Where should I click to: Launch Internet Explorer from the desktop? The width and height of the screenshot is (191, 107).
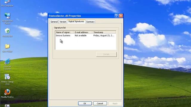point(7,64)
